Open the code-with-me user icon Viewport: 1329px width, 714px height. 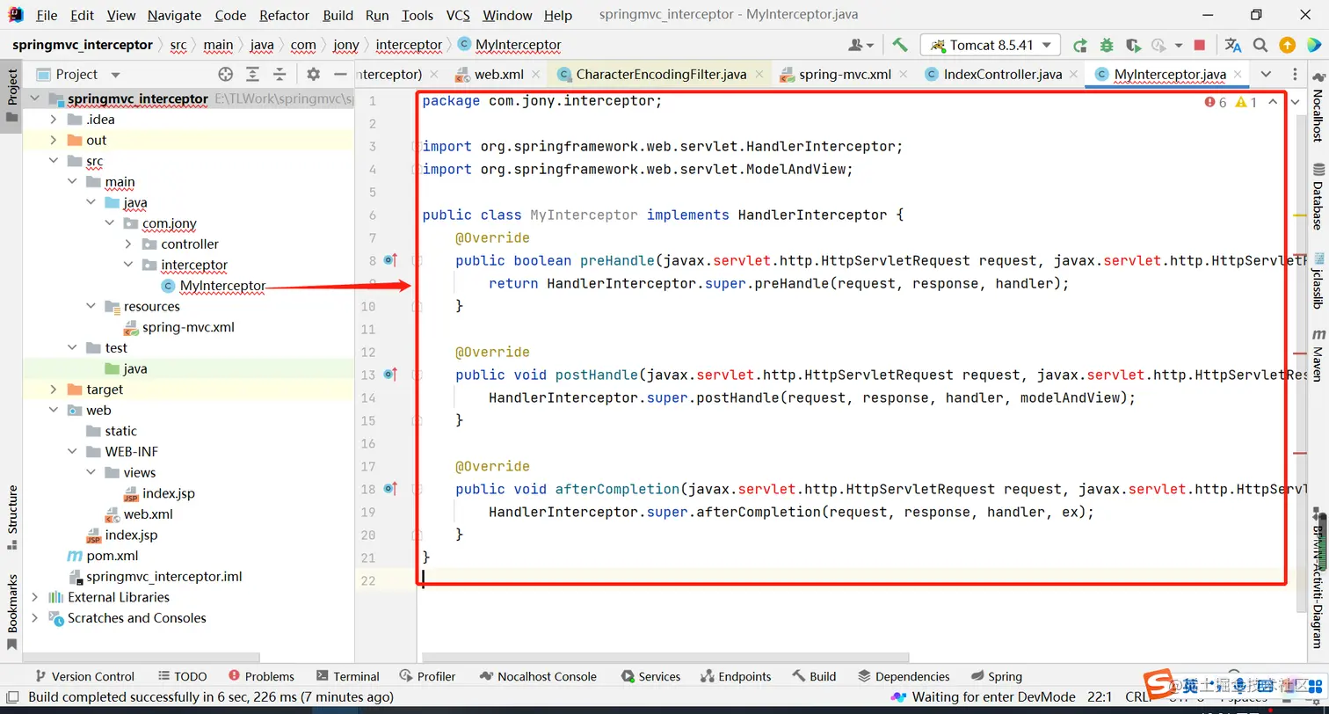861,45
